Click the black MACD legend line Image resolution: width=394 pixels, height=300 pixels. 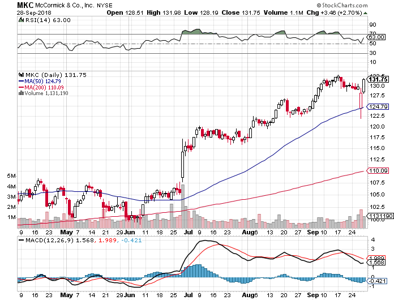22,240
